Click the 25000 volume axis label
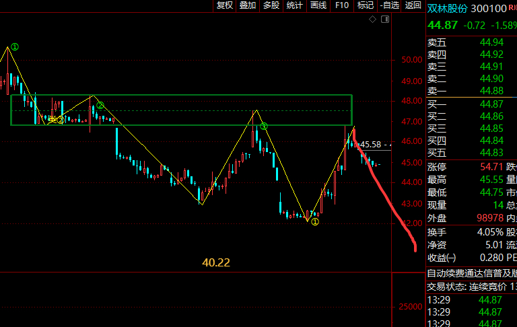 point(411,307)
